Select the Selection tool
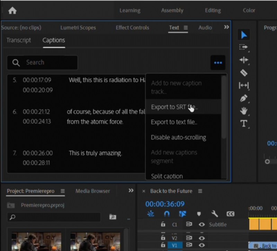277x251 pixels. [244, 34]
